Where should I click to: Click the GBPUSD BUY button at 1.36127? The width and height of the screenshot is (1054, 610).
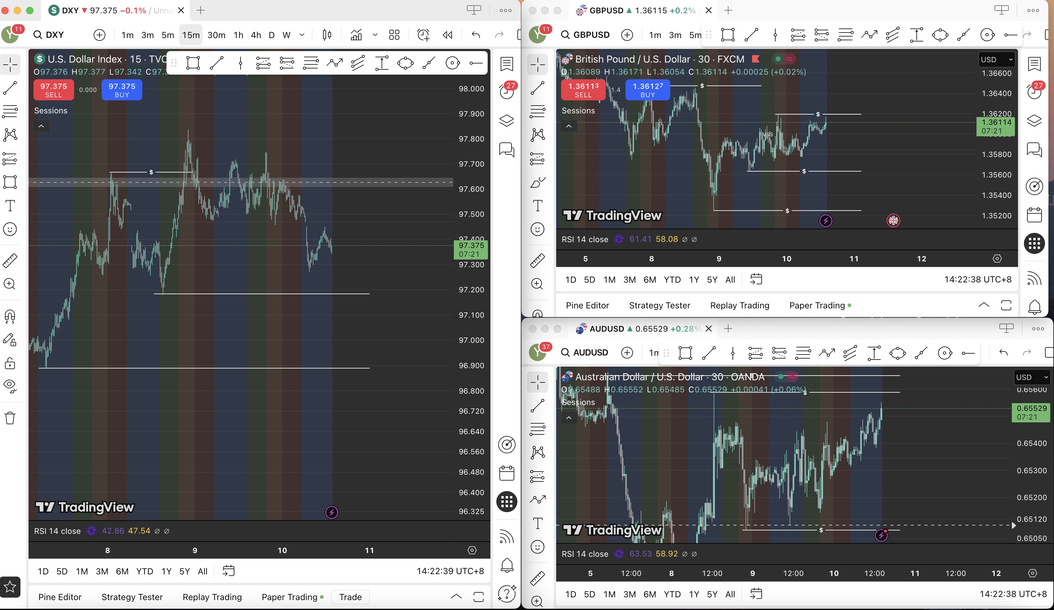pos(648,90)
